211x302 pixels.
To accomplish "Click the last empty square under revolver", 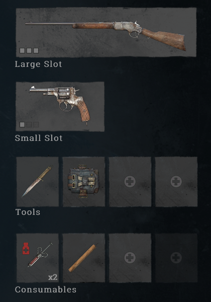I will click(x=36, y=125).
